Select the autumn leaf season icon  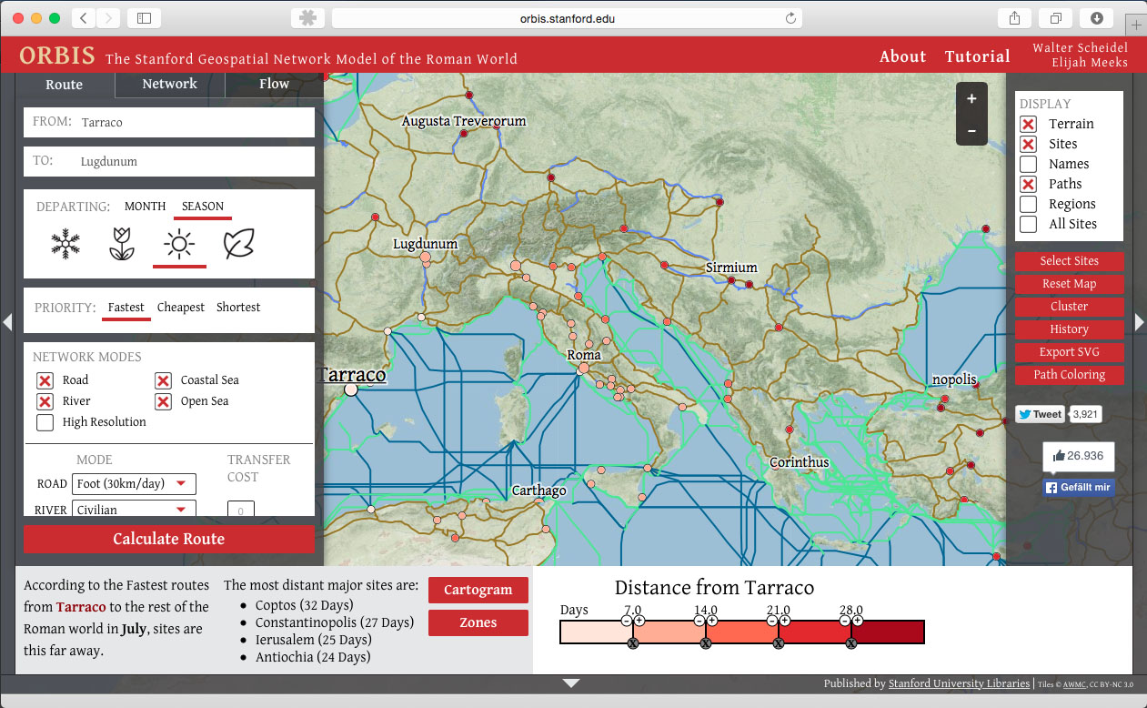[x=238, y=244]
